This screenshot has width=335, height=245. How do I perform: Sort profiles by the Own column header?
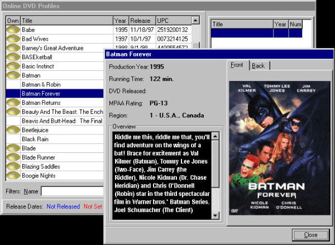pyautogui.click(x=13, y=21)
